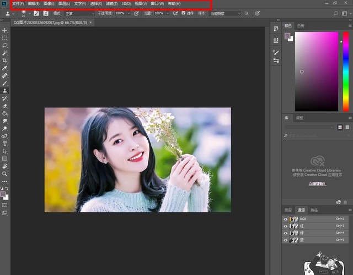The image size is (353, 275).
Task: Expand the 不透明度 opacity dropdown
Action: tap(129, 13)
